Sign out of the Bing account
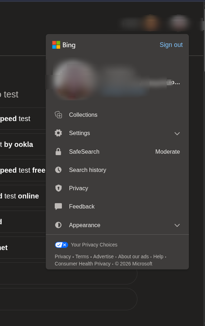 pyautogui.click(x=171, y=45)
